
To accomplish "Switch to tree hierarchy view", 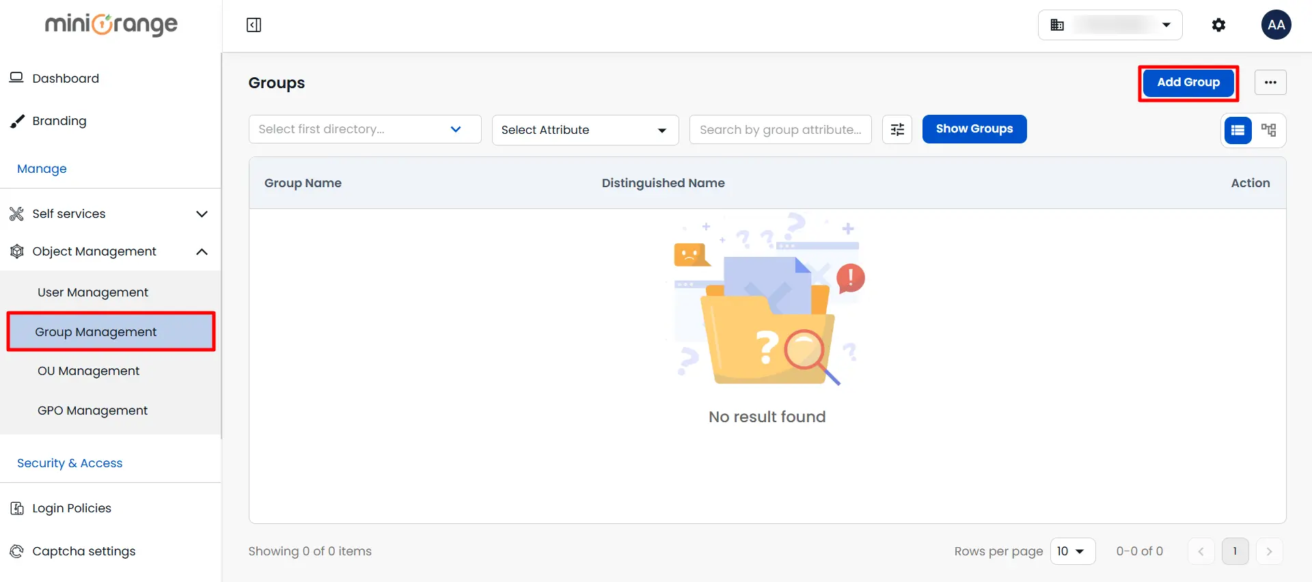I will tap(1268, 130).
